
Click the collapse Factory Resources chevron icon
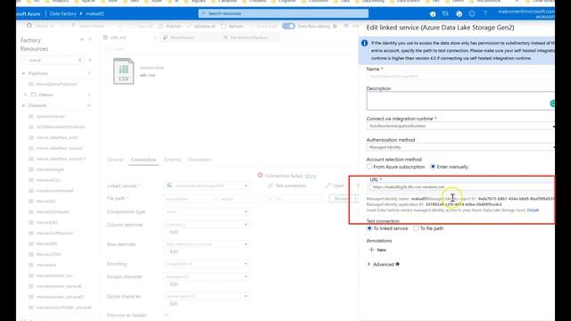click(x=90, y=39)
